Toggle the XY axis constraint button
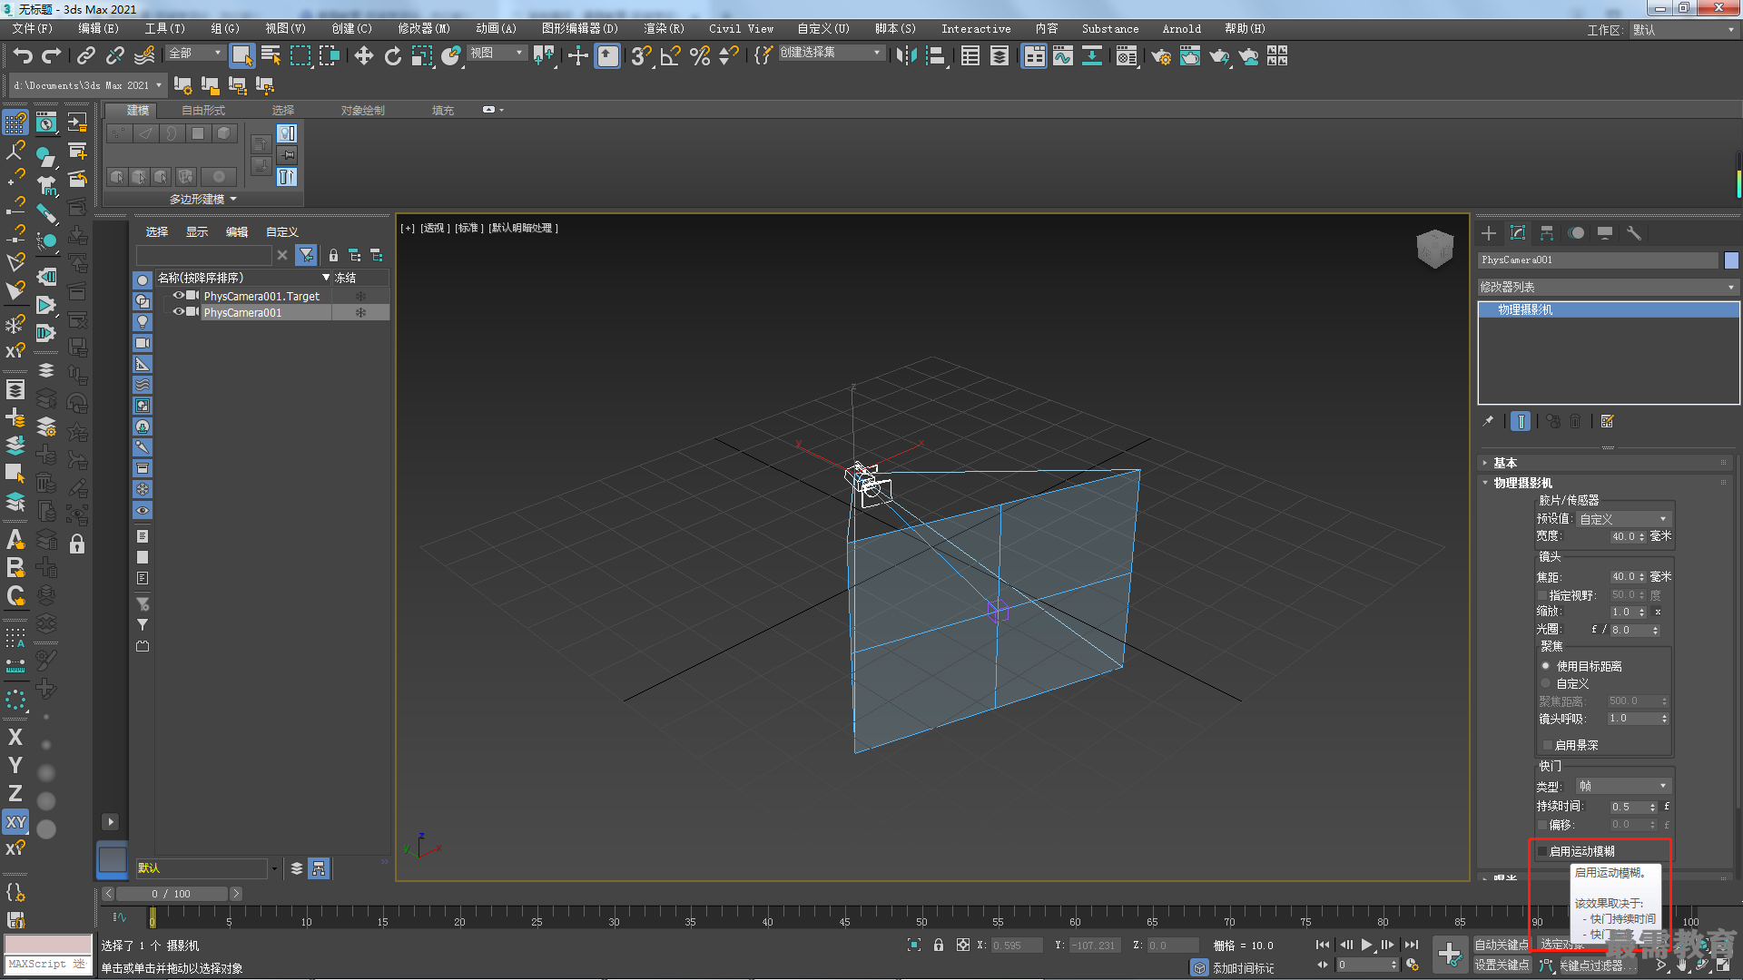Screen dimensions: 1743x980 (15, 822)
